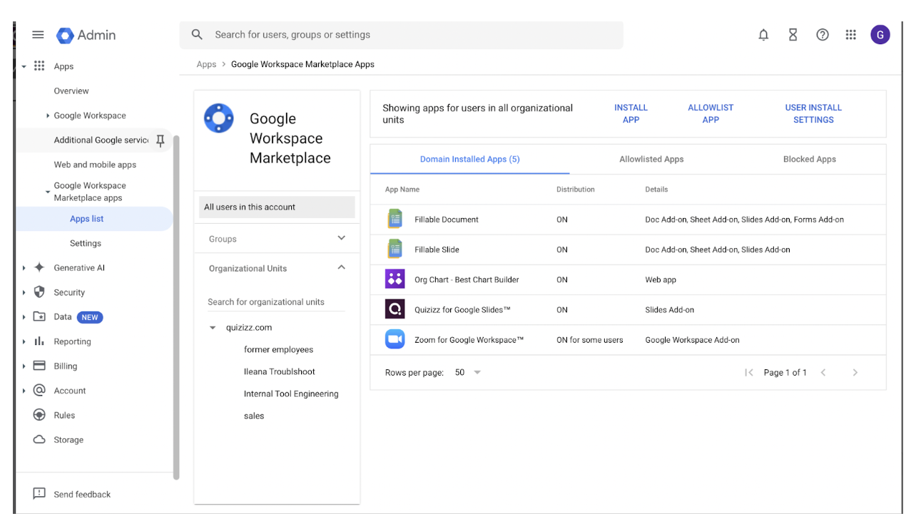Open Settings under Marketplace apps
Viewport: 916px width, 526px height.
coord(86,243)
